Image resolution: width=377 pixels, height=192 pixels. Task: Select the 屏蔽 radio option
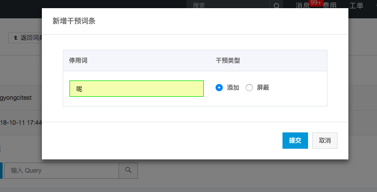pyautogui.click(x=249, y=88)
